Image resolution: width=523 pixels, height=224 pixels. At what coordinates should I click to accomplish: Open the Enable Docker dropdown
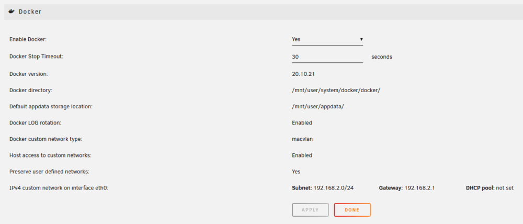(327, 39)
